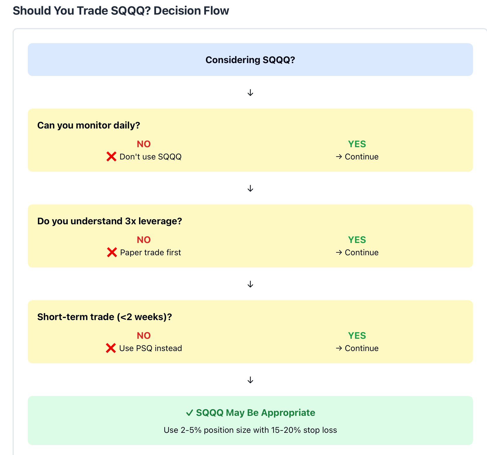Choose YES under "Can you monitor daily?"
The width and height of the screenshot is (487, 455).
pos(357,144)
